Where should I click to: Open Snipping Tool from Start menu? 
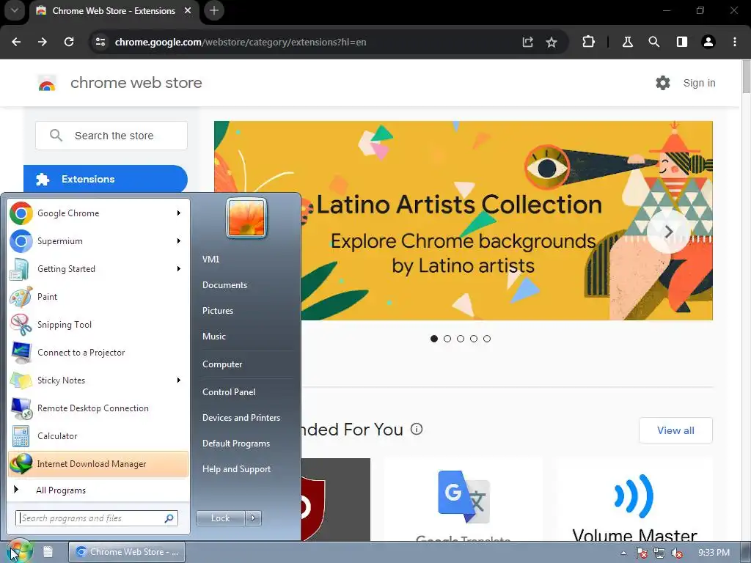(x=98, y=325)
